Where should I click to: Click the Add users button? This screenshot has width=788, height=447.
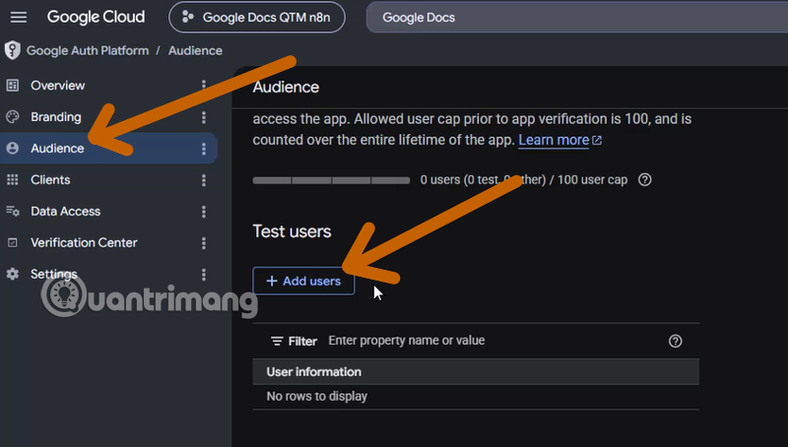tap(303, 281)
